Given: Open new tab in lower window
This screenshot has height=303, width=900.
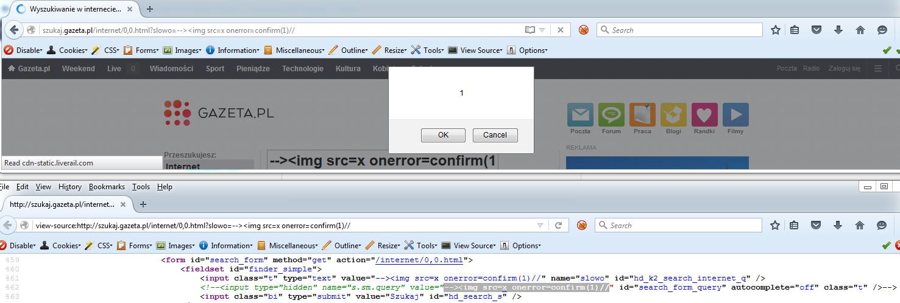Looking at the screenshot, I should pyautogui.click(x=143, y=204).
